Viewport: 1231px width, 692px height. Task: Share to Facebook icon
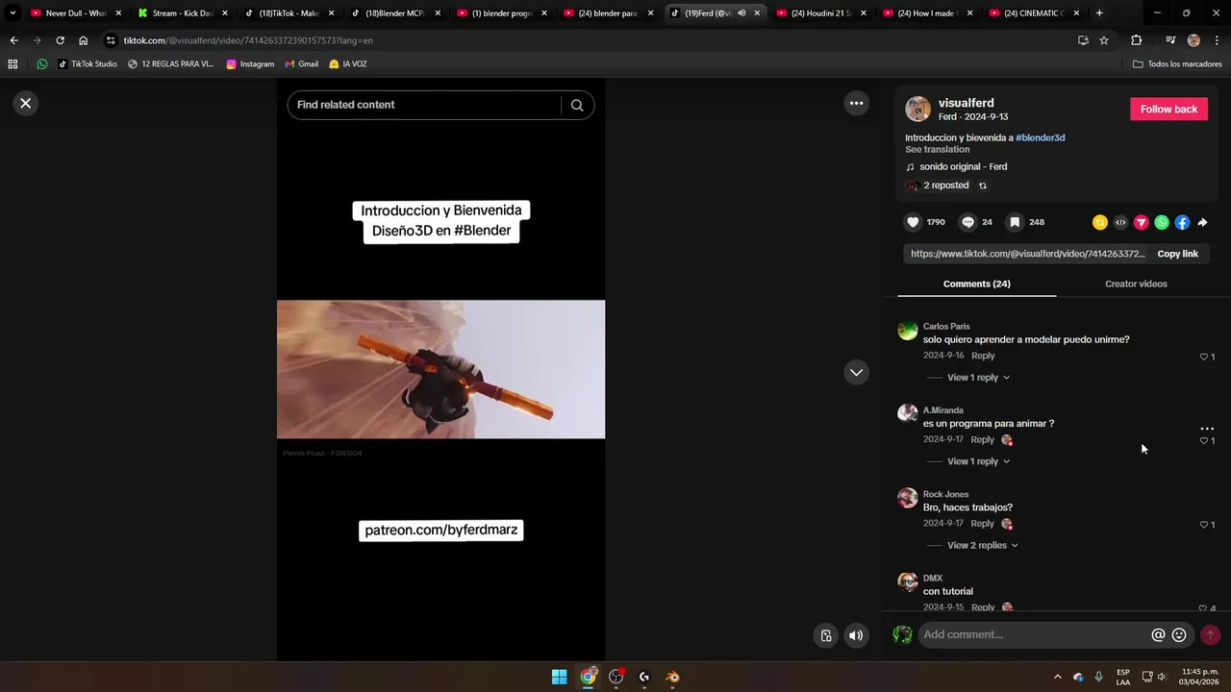(1182, 222)
